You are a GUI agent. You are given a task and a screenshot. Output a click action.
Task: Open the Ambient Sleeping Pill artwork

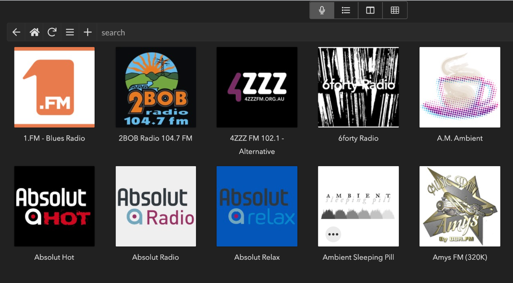[x=358, y=206]
